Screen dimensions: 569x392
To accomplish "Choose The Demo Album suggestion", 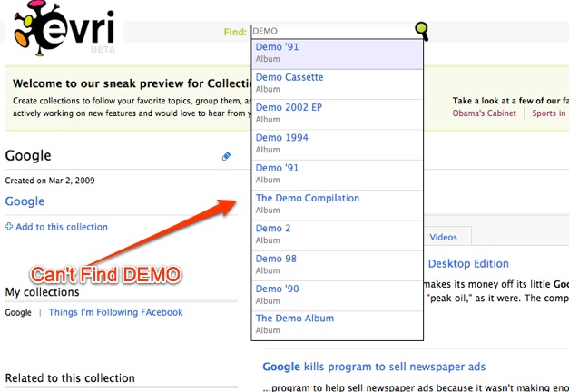I will click(337, 325).
